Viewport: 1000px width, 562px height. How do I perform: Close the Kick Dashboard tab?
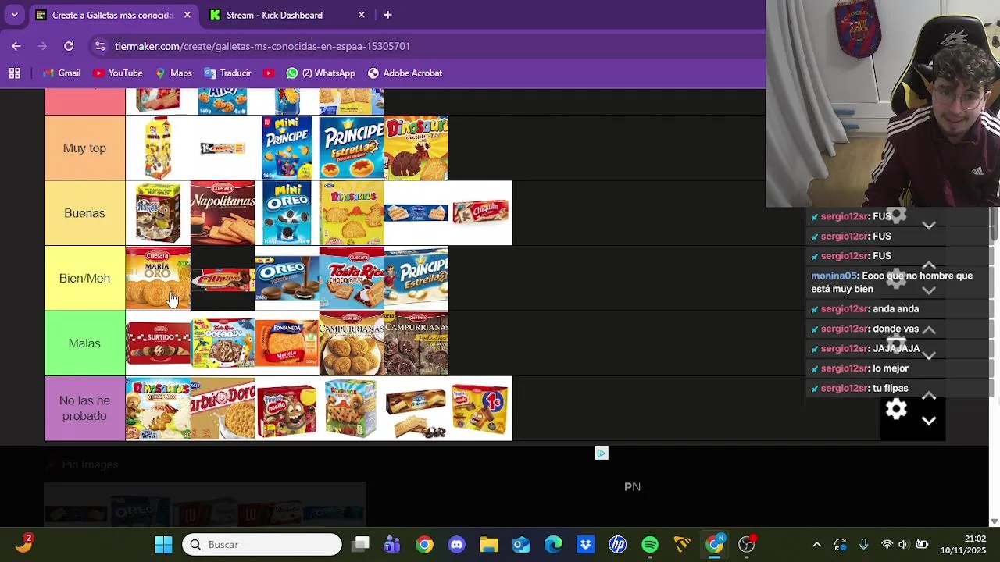click(361, 15)
